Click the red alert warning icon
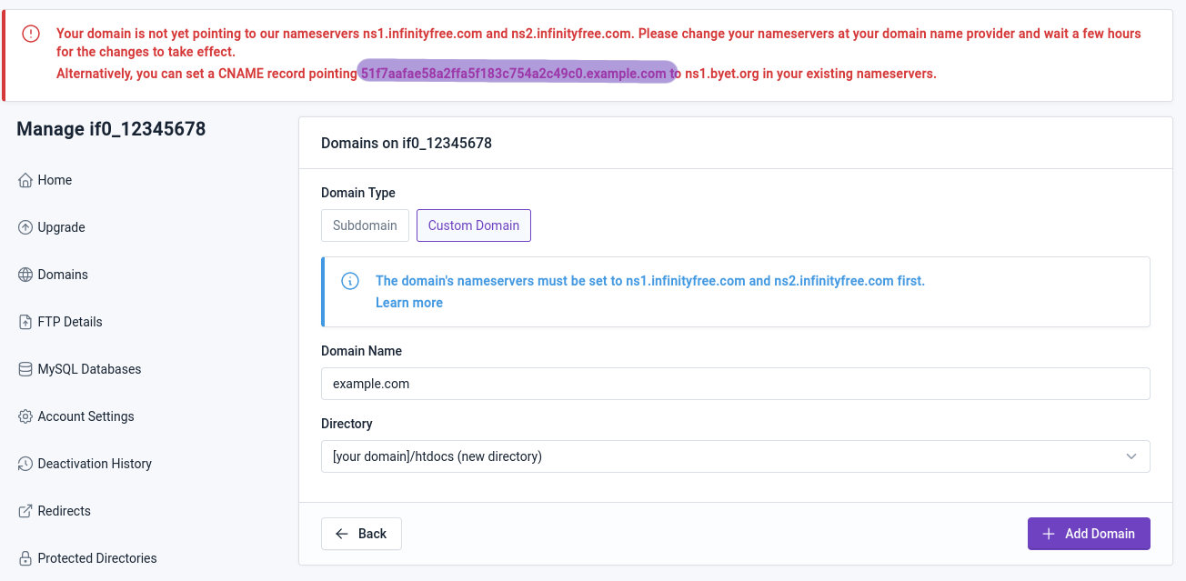1186x581 pixels. [31, 34]
